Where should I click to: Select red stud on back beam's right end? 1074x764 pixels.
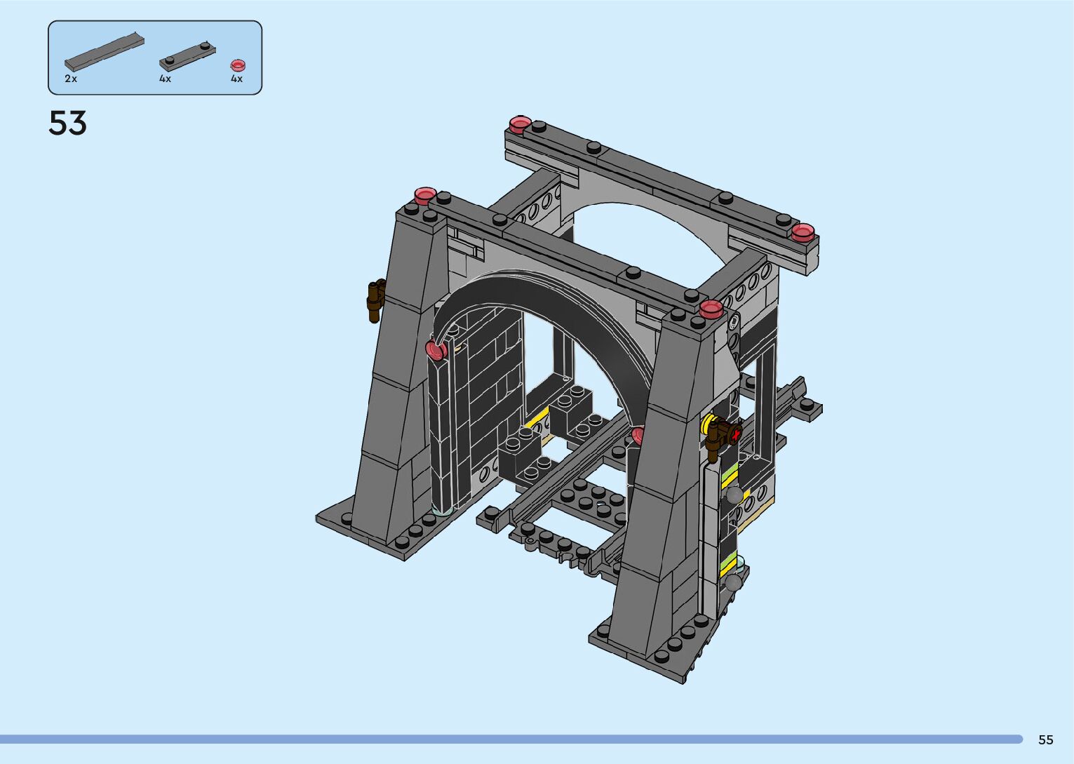click(803, 232)
